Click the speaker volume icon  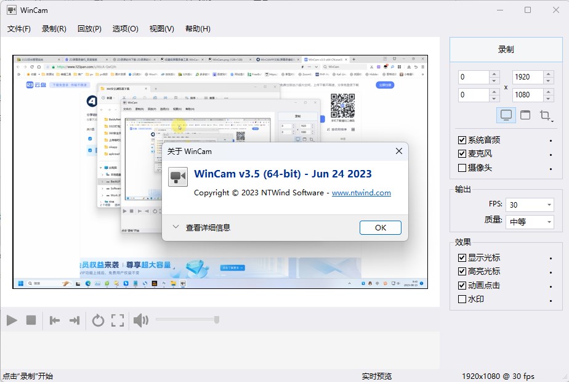click(x=140, y=320)
